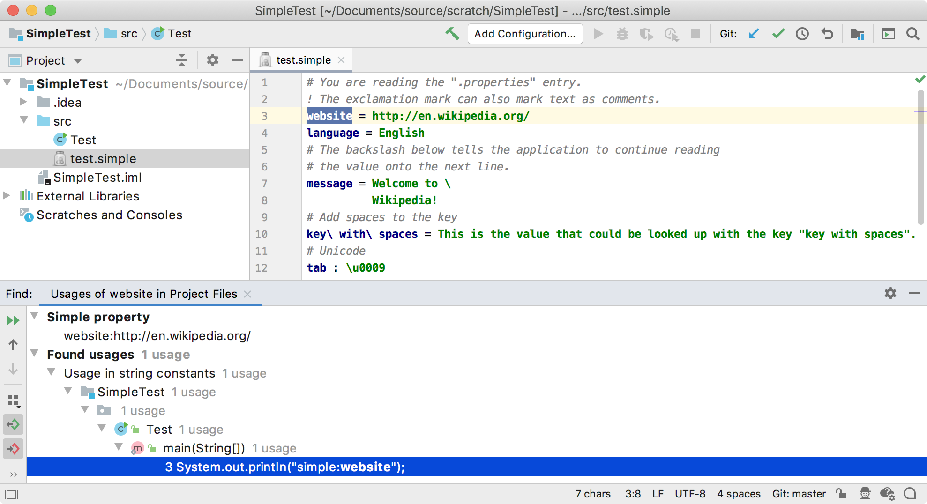Toggle show write access filter
Screen dimensions: 927x504
13,449
